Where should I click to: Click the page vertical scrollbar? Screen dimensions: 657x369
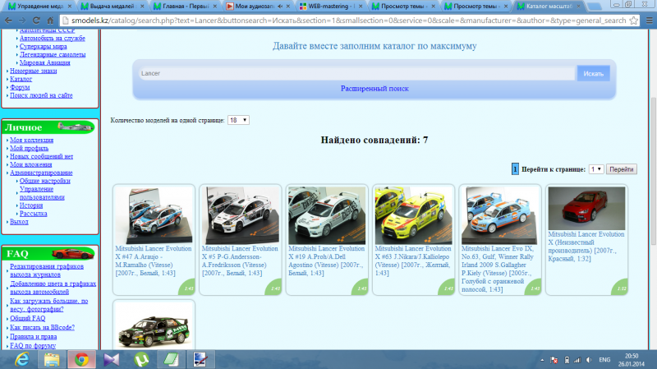pyautogui.click(x=653, y=172)
